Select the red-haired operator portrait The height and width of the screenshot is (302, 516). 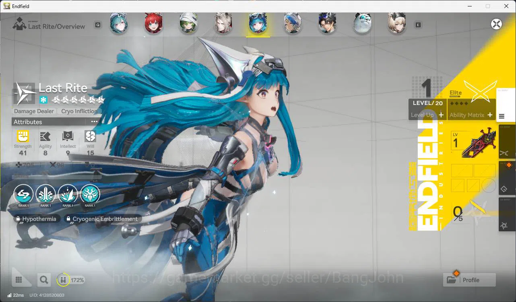click(153, 23)
